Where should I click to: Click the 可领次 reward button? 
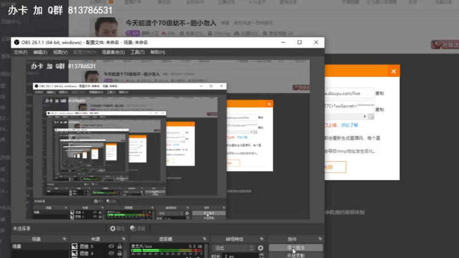(x=445, y=45)
